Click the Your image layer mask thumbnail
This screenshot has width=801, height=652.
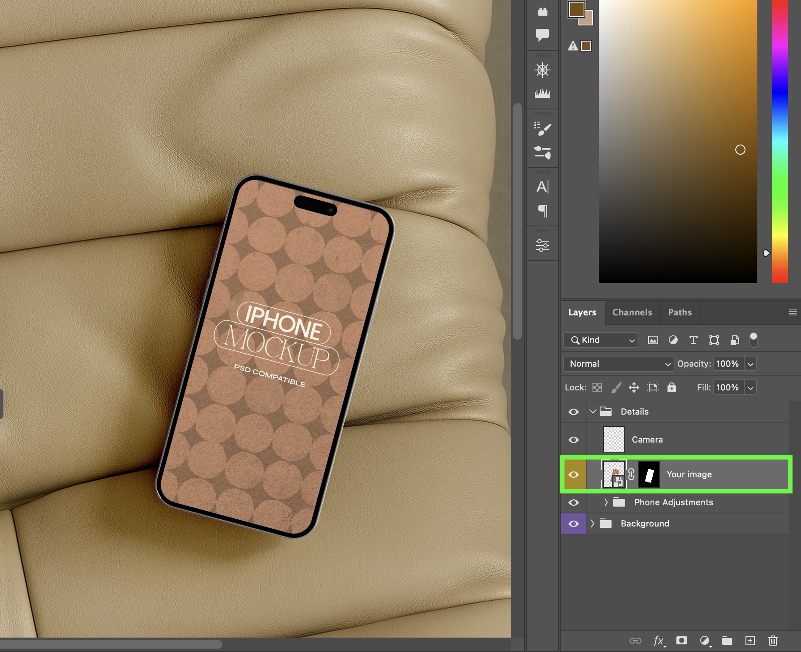(x=649, y=474)
